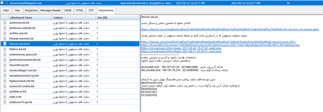This screenshot has width=323, height=112.
Task: Select the zardfilm.in.txt attachment name
Action: [x=19, y=92]
